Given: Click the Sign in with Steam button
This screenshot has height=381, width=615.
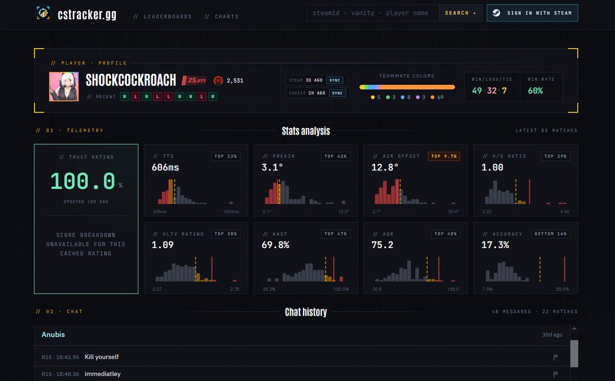Looking at the screenshot, I should (x=532, y=13).
